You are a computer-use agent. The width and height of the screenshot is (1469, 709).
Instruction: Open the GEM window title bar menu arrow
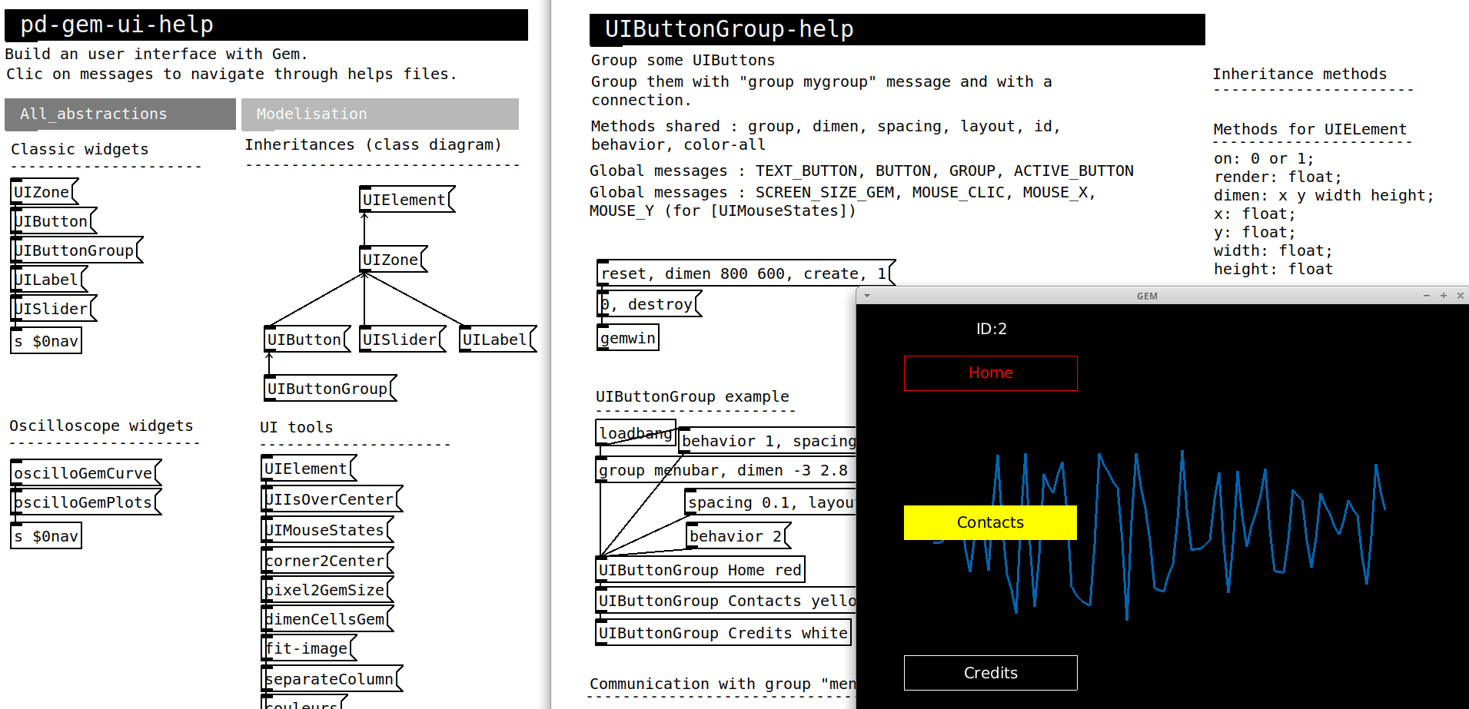point(867,296)
